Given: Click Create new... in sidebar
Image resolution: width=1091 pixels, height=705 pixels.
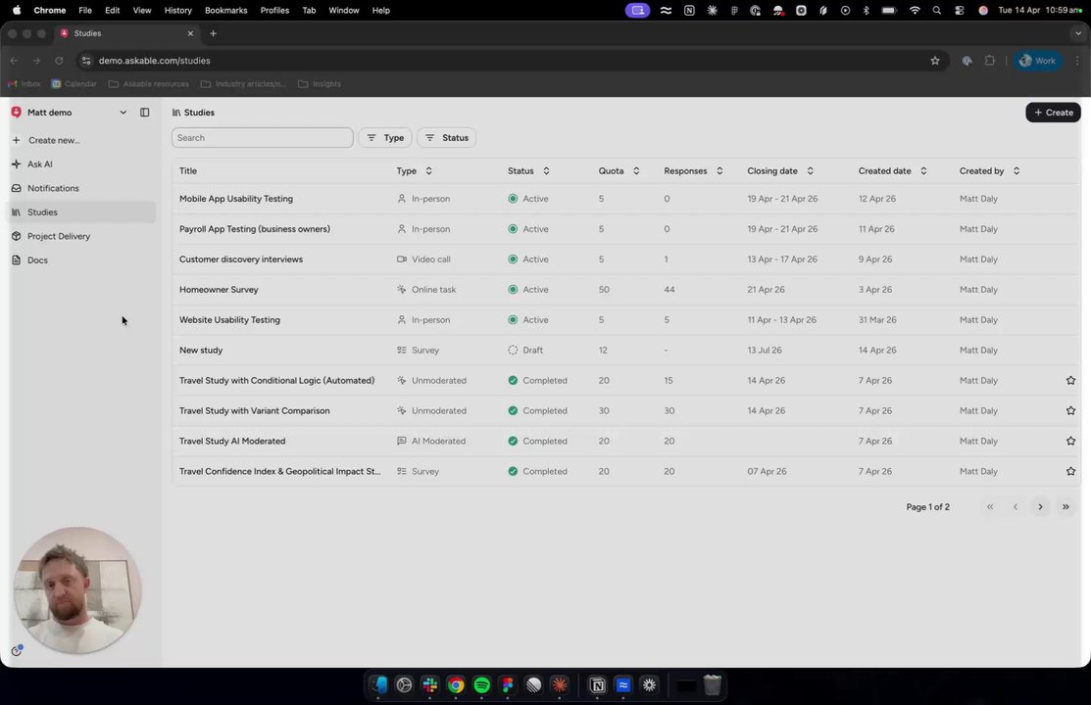Looking at the screenshot, I should (54, 140).
